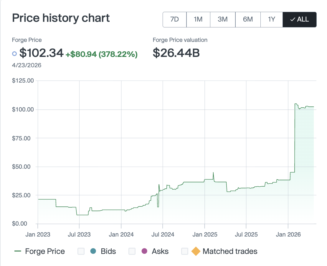
Task: Click the orange Matched trades diamond
Action: [196, 252]
